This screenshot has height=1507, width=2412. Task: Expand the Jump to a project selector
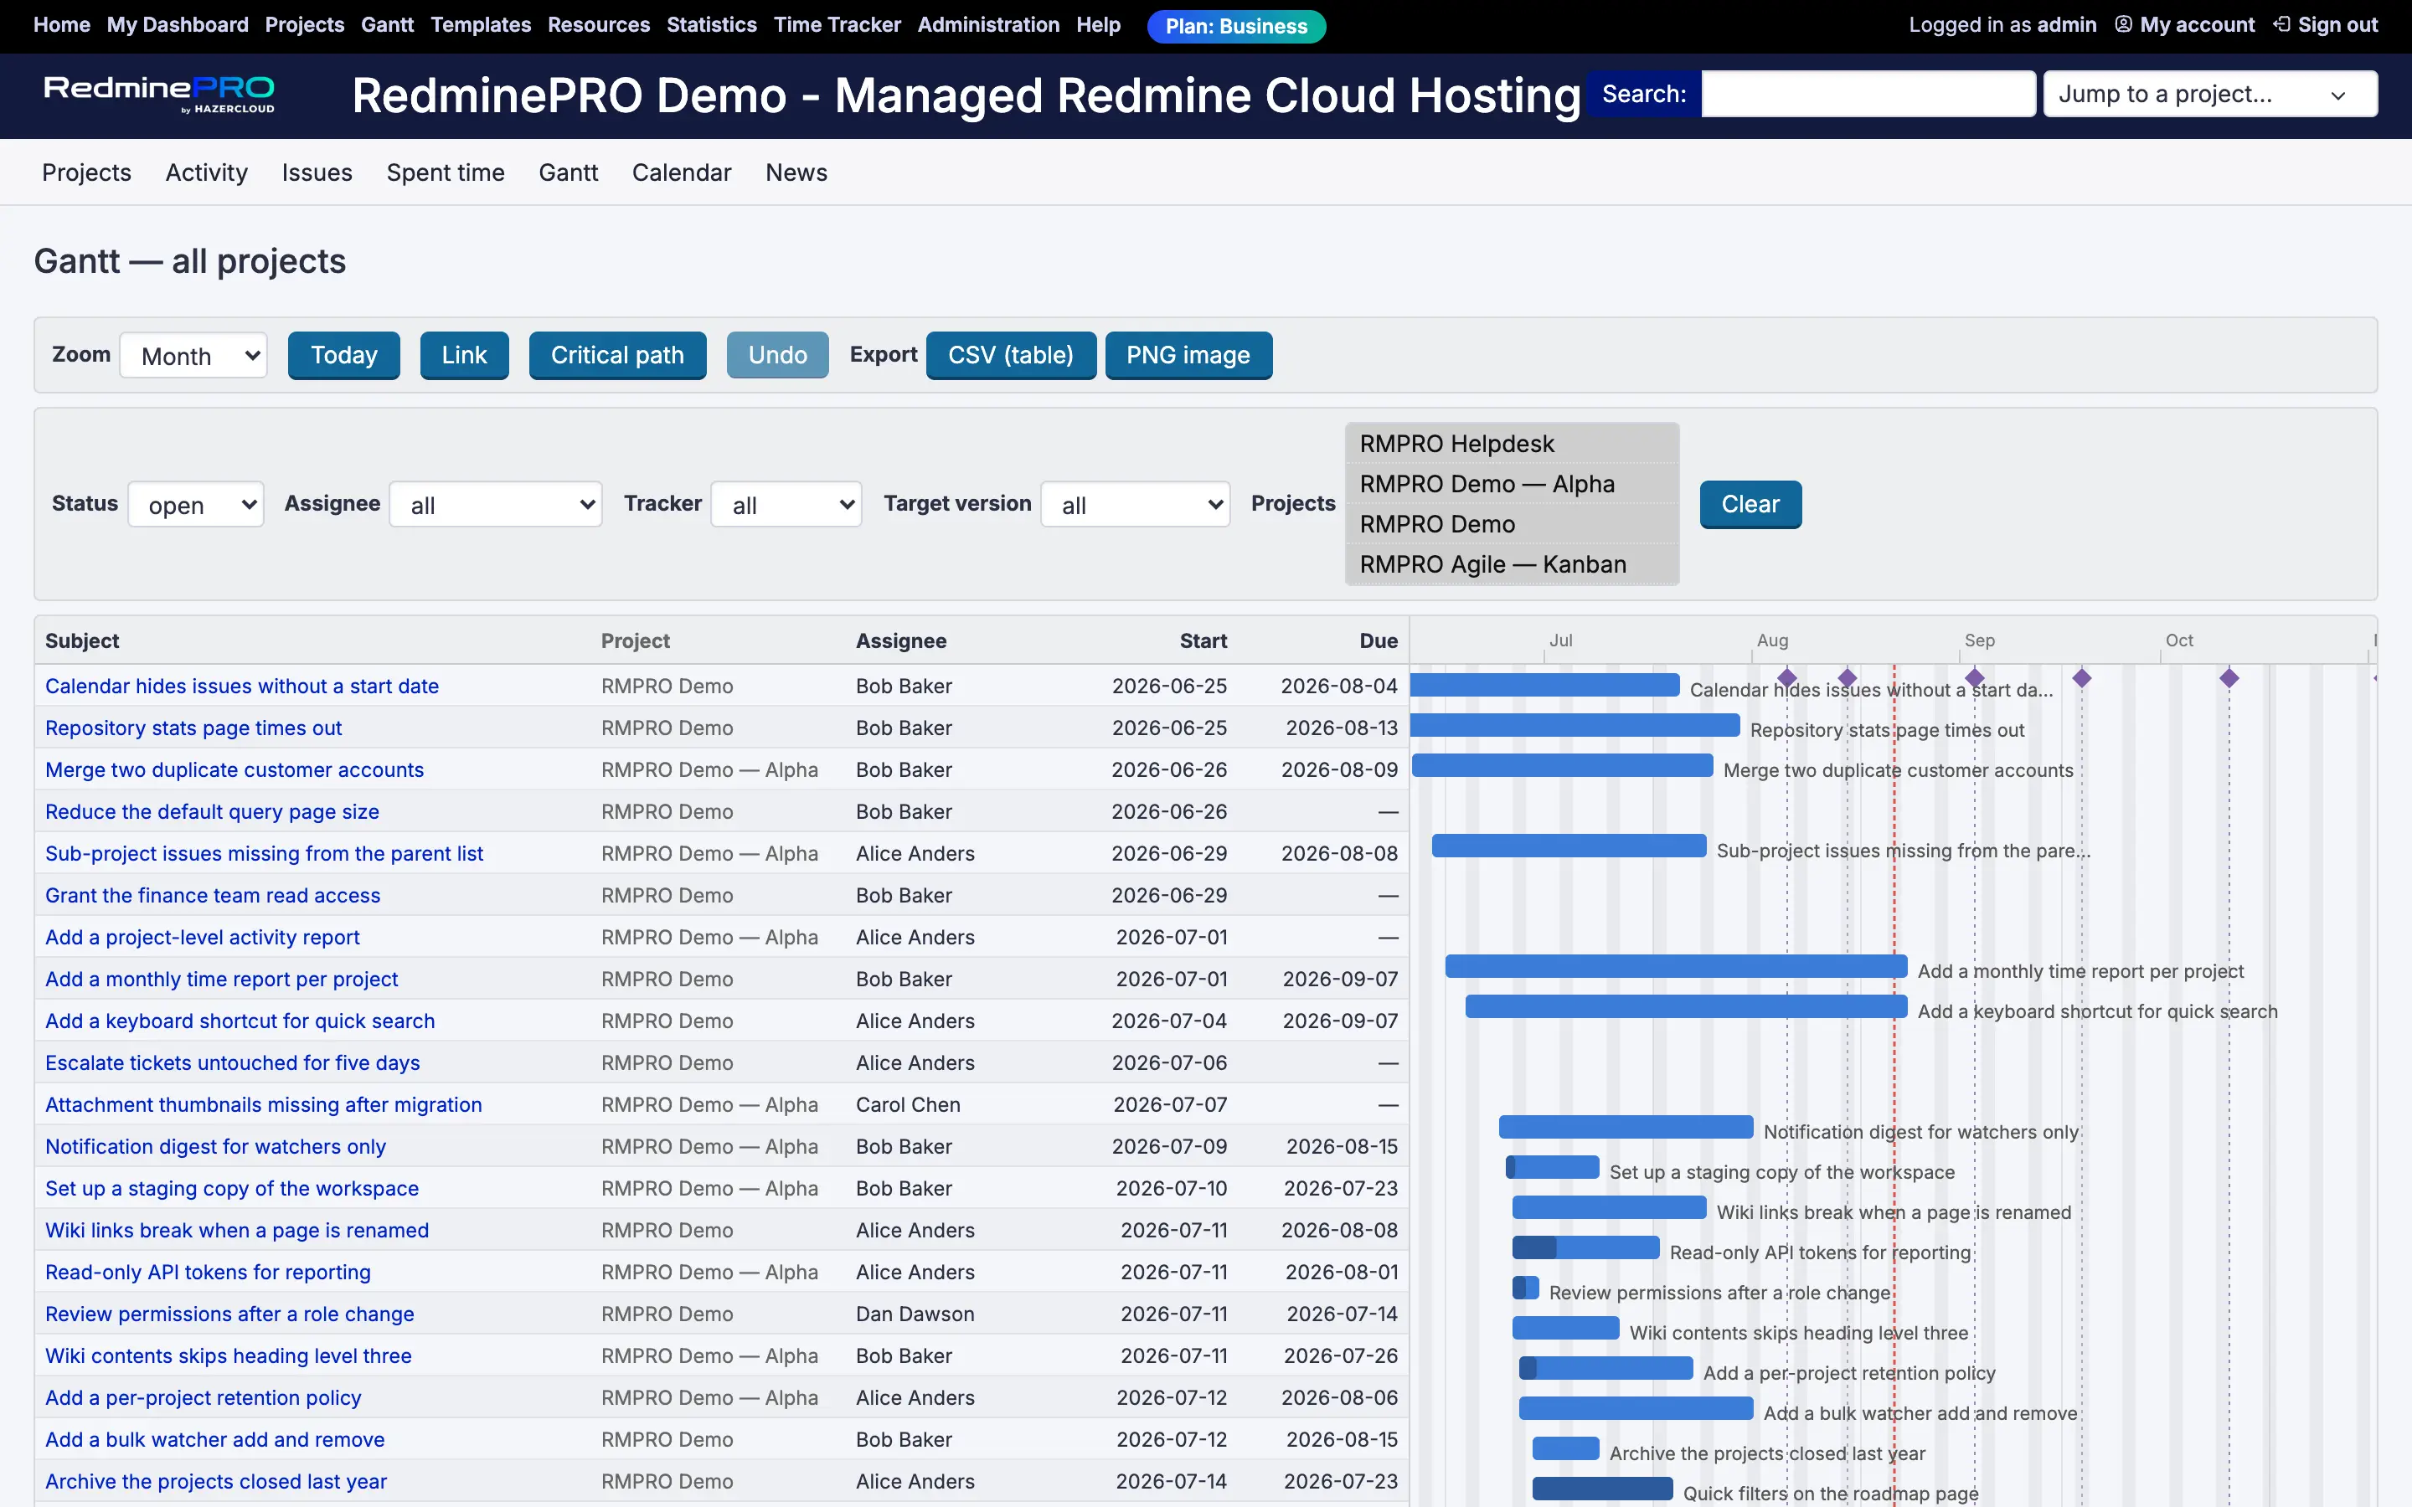coord(2209,95)
